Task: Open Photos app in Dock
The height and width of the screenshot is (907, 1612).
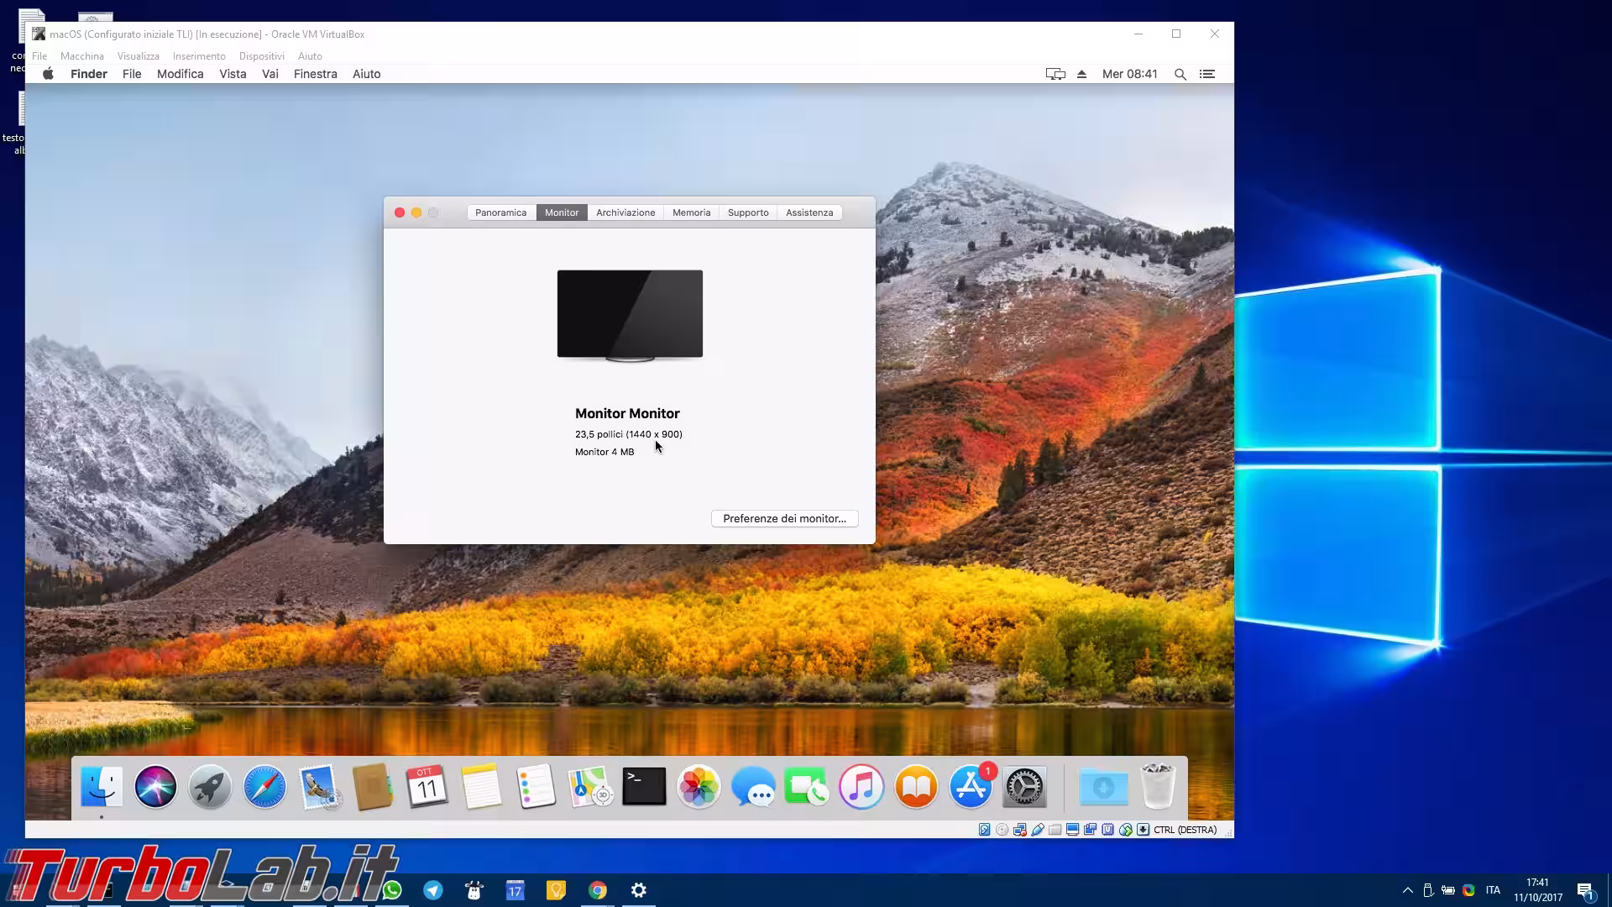Action: [x=699, y=787]
